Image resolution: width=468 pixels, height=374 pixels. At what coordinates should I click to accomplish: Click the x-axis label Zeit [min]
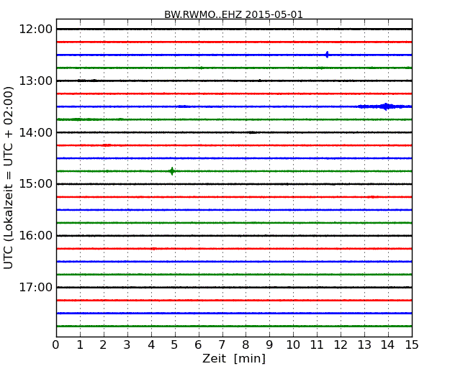tap(234, 358)
